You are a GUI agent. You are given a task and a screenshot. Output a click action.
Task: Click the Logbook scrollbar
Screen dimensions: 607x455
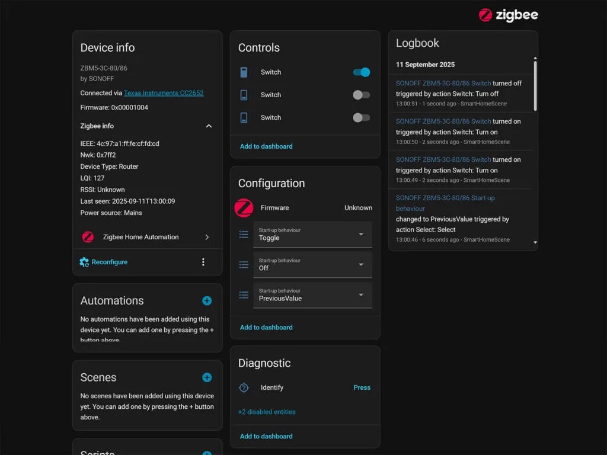[535, 86]
